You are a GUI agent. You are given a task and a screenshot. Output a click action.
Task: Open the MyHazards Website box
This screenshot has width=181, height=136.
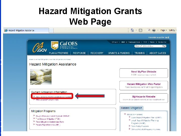144,98
